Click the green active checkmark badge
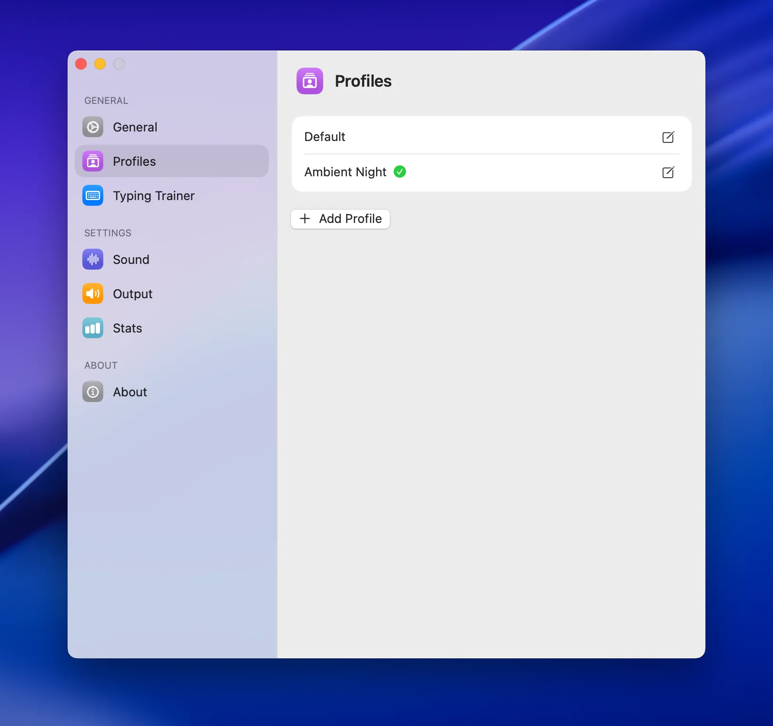The height and width of the screenshot is (726, 773). pyautogui.click(x=400, y=171)
